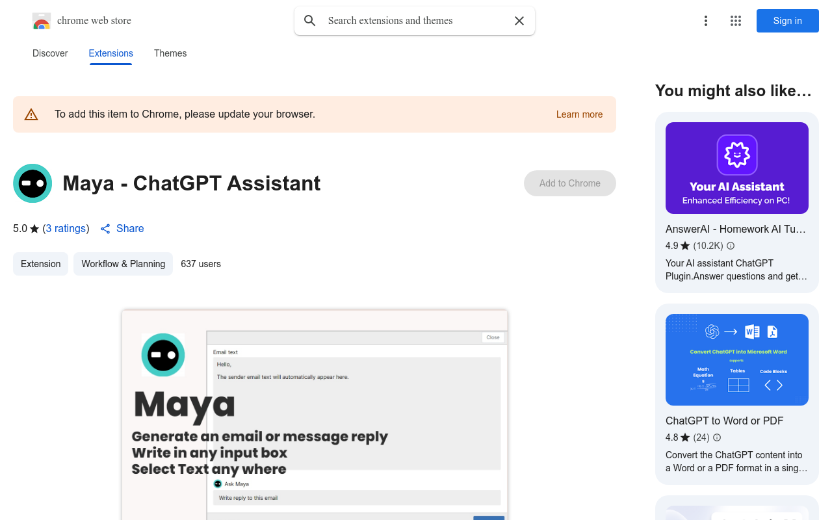
Task: Open the Learn more link
Action: 579,114
